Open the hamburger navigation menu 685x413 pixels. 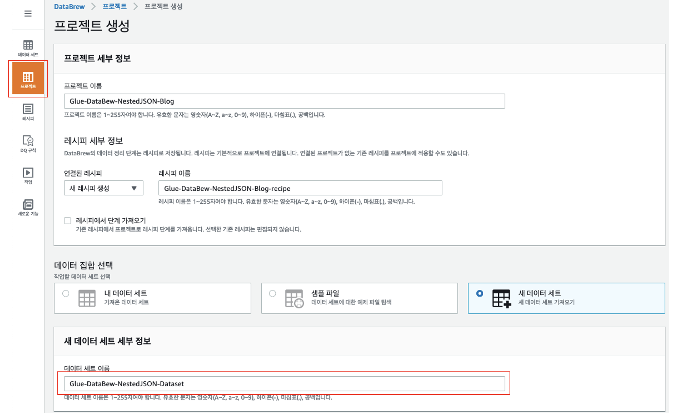coord(28,13)
